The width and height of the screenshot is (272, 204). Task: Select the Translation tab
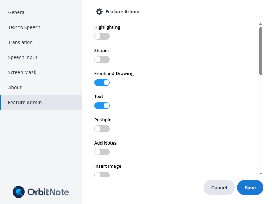tap(21, 42)
